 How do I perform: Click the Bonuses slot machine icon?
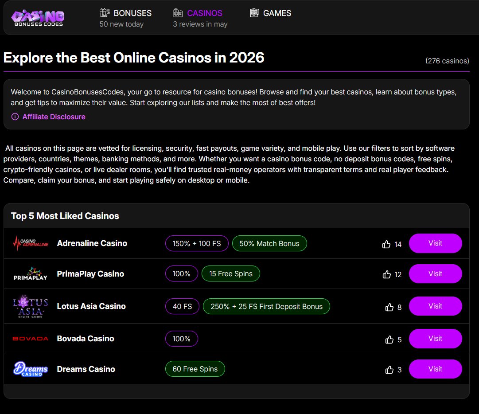coord(105,13)
